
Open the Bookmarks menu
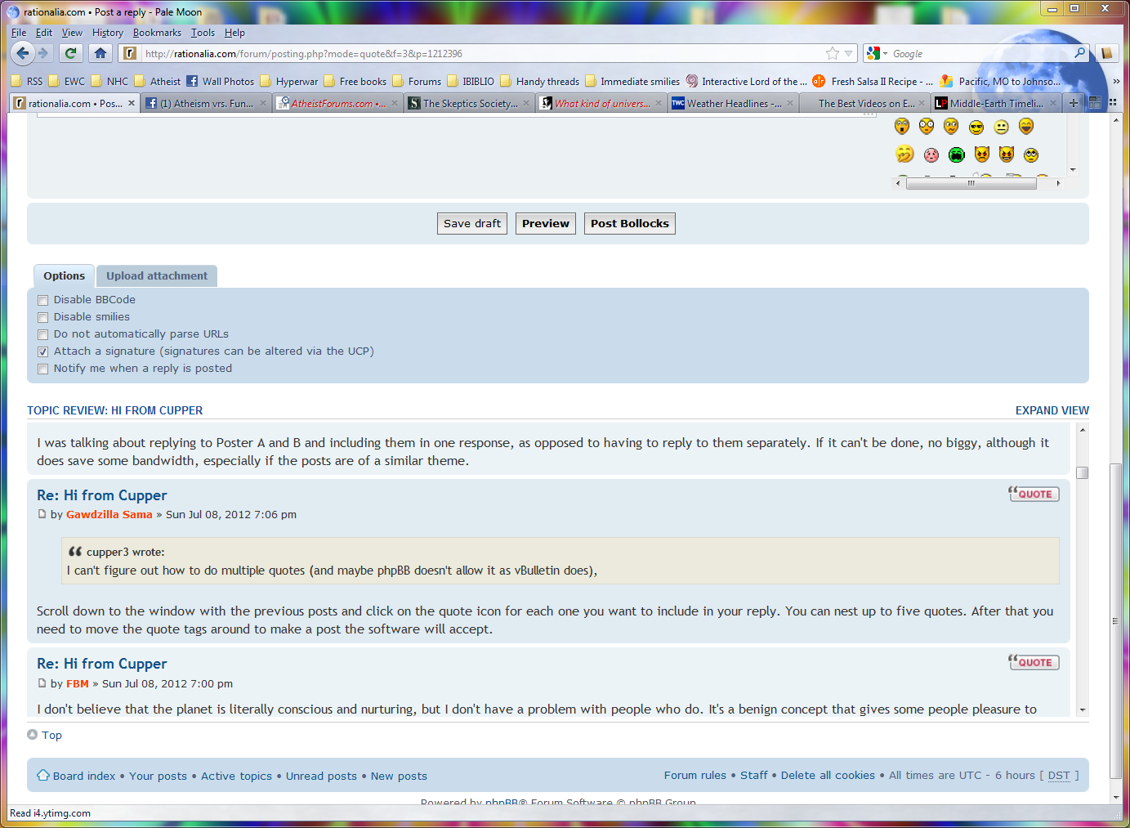[x=157, y=33]
